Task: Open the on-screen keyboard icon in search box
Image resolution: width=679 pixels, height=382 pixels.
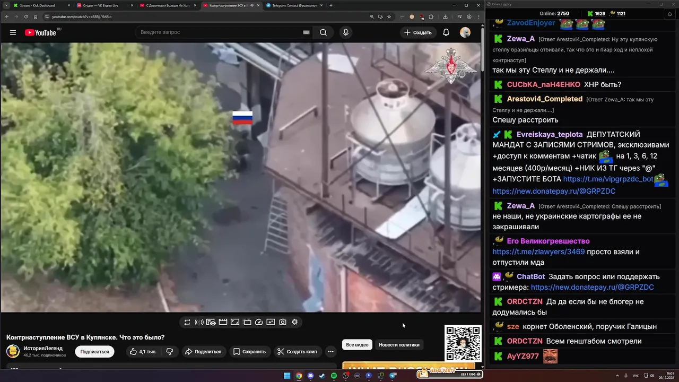Action: point(306,32)
